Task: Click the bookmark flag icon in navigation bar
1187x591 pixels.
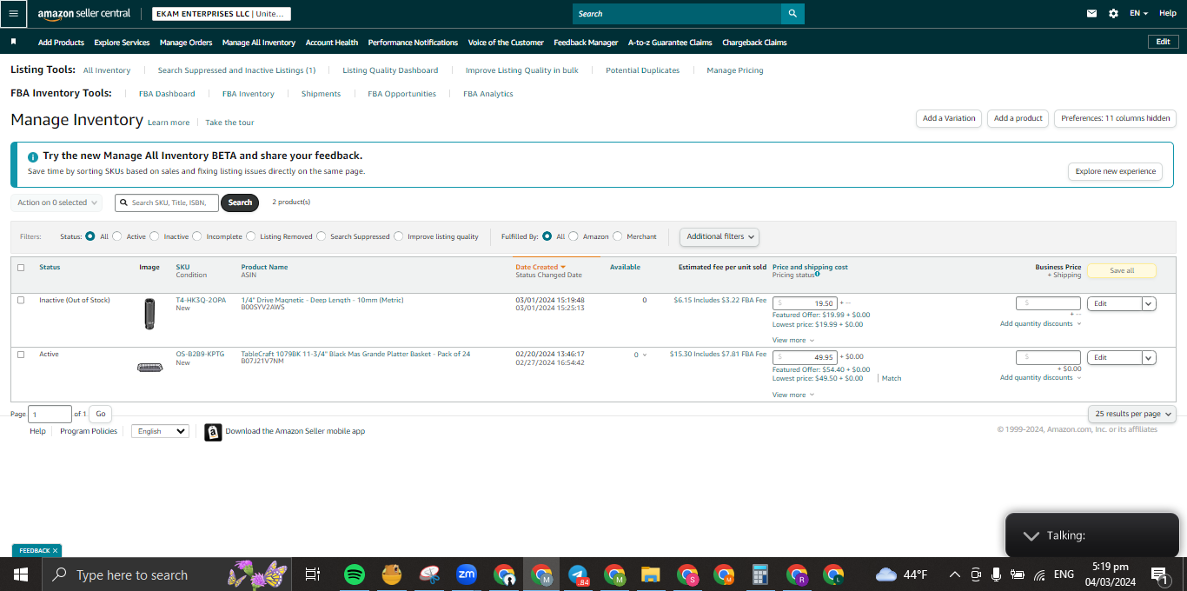Action: (14, 42)
